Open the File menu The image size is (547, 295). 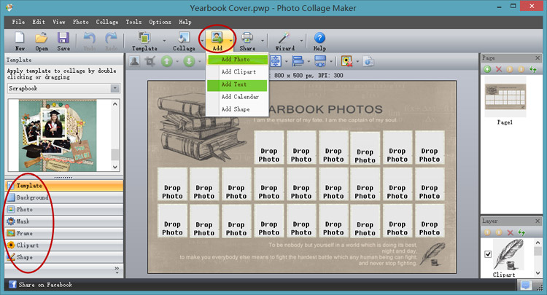(18, 22)
